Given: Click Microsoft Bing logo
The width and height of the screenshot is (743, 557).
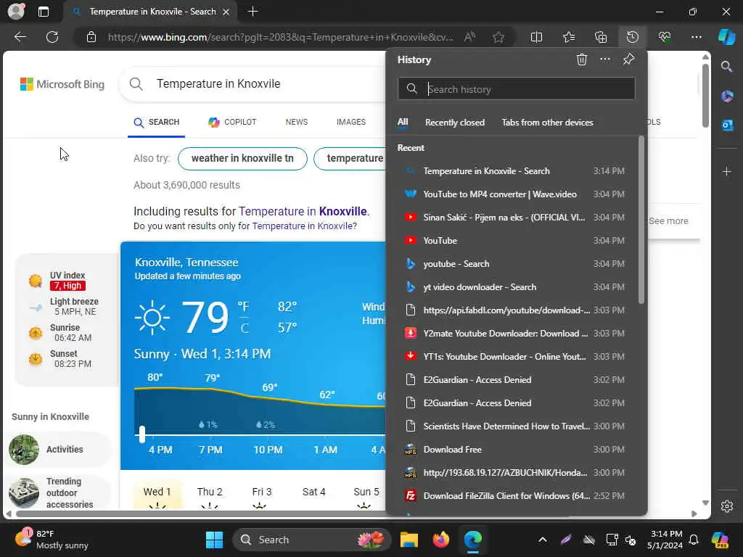Looking at the screenshot, I should [x=62, y=84].
